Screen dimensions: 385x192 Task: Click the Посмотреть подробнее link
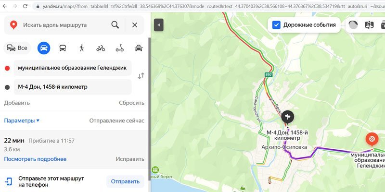35,159
